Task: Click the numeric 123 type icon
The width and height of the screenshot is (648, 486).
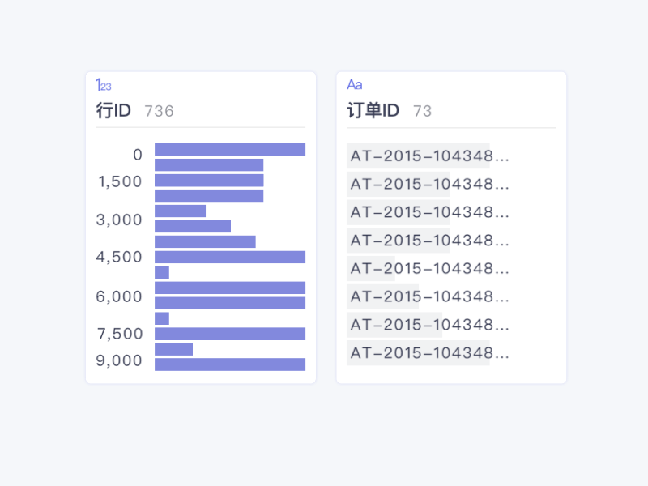Action: (x=104, y=85)
